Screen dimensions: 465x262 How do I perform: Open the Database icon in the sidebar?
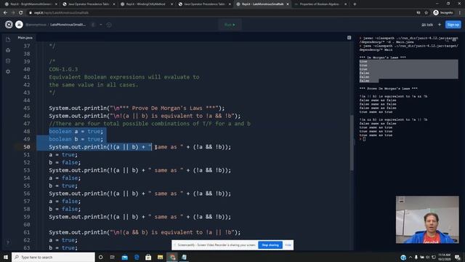click(x=8, y=61)
